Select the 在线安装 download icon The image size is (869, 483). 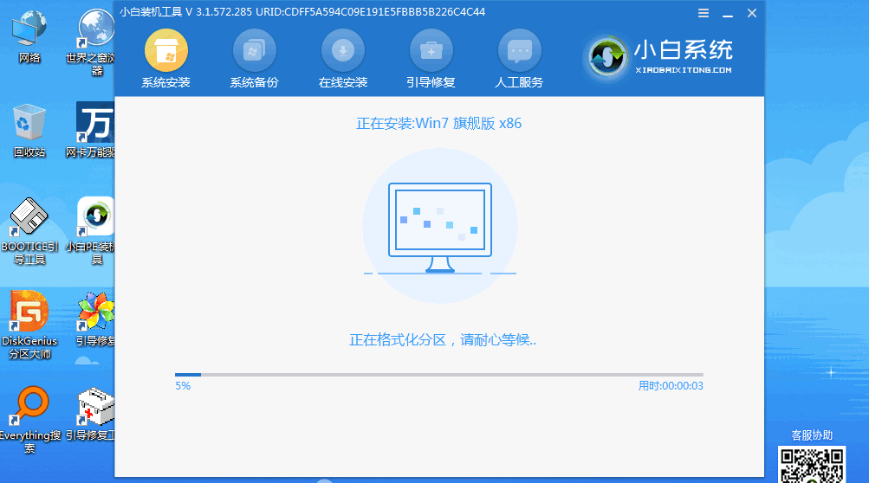coord(342,51)
